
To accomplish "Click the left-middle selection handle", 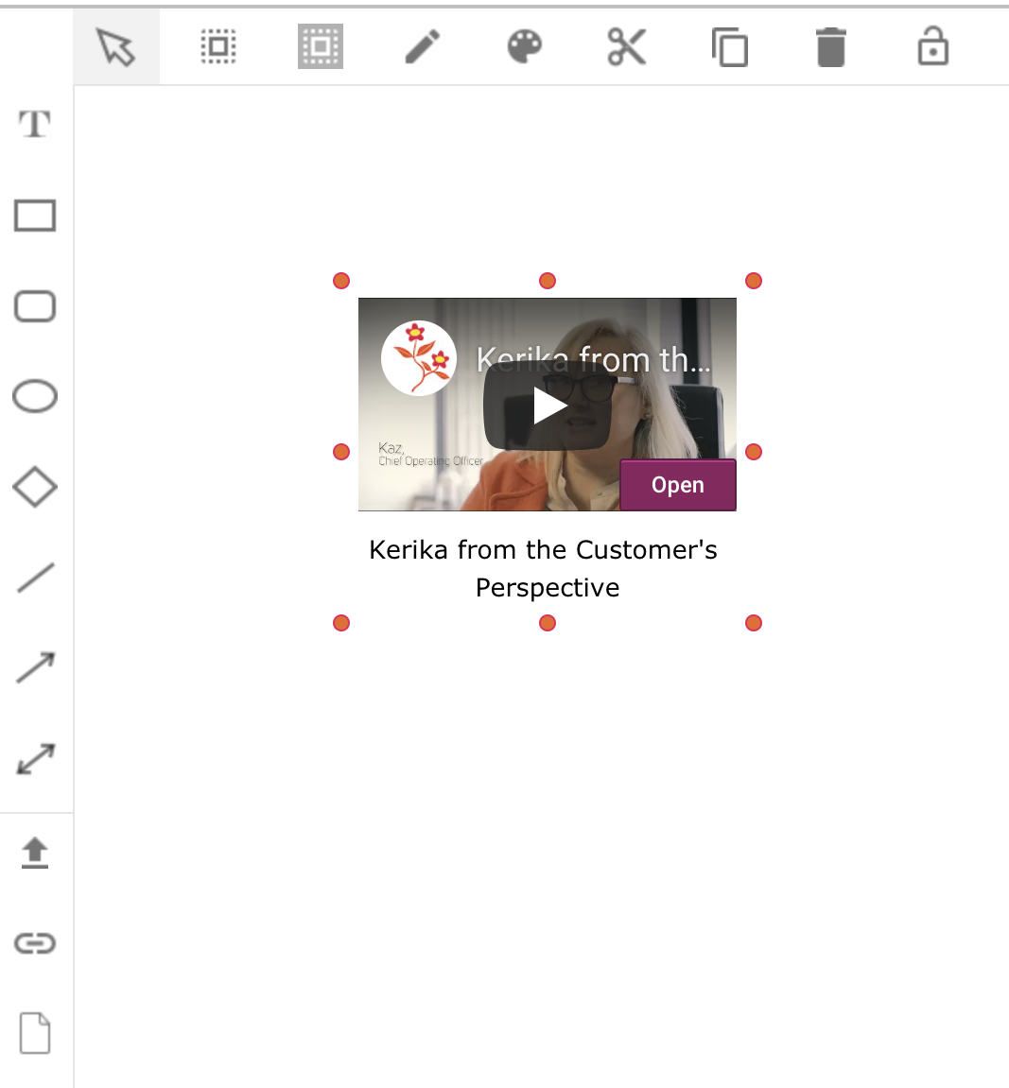I will (341, 452).
